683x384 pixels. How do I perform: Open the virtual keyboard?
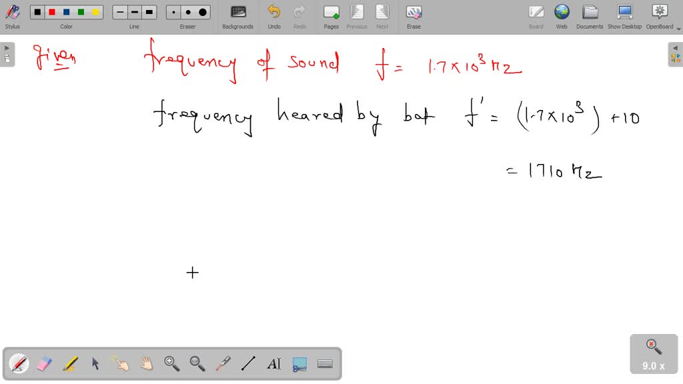coord(325,363)
